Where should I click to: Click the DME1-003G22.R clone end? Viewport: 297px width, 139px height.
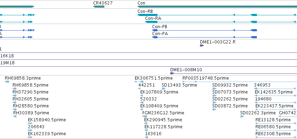(202, 46)
